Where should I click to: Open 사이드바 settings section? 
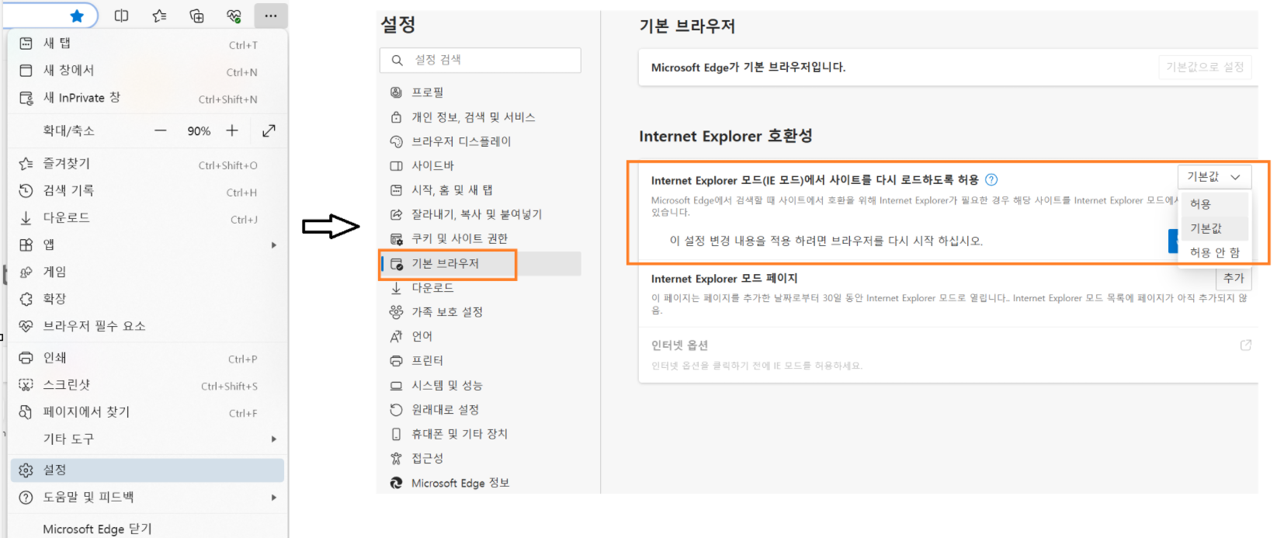[x=481, y=165]
